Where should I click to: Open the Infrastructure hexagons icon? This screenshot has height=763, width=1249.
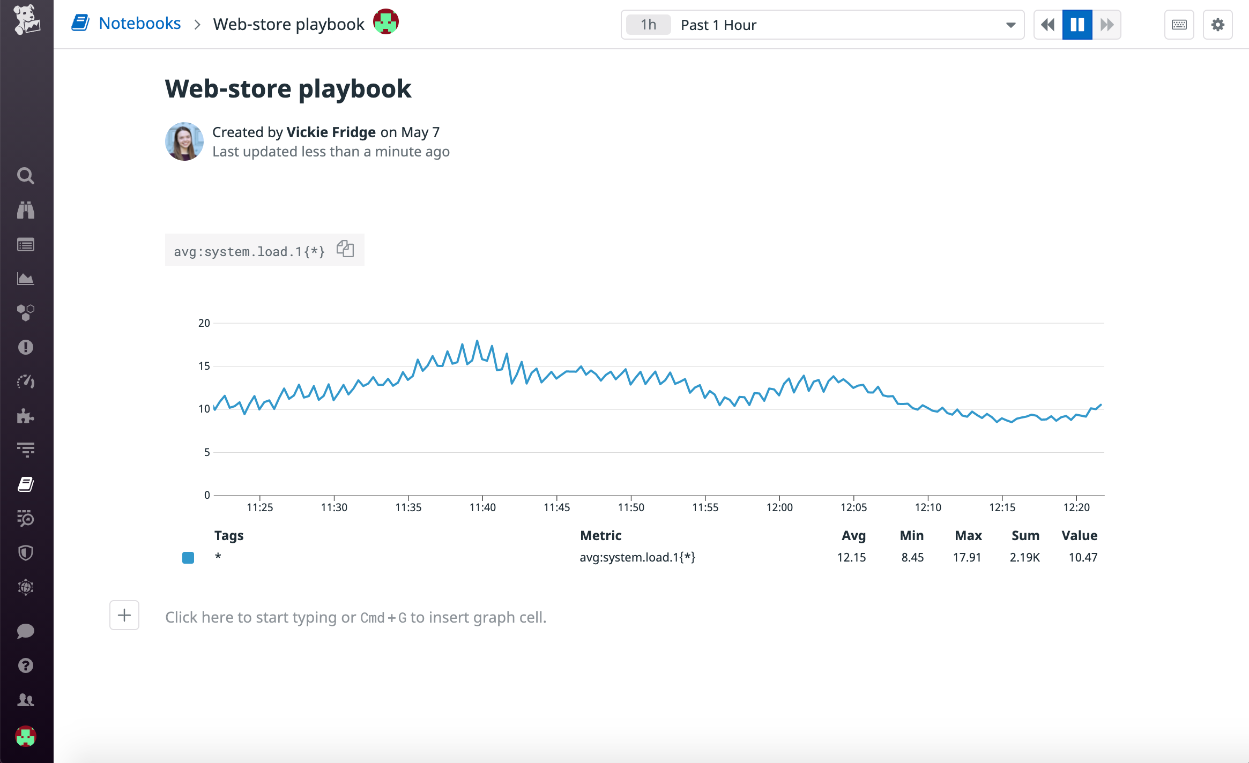pyautogui.click(x=26, y=312)
